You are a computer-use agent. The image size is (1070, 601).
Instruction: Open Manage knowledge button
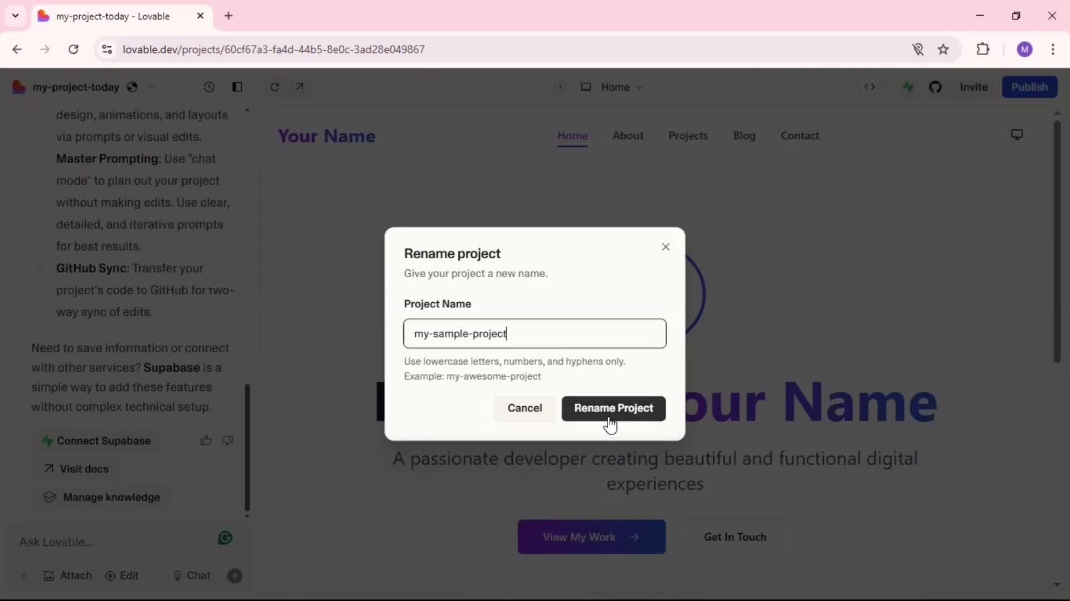click(103, 497)
